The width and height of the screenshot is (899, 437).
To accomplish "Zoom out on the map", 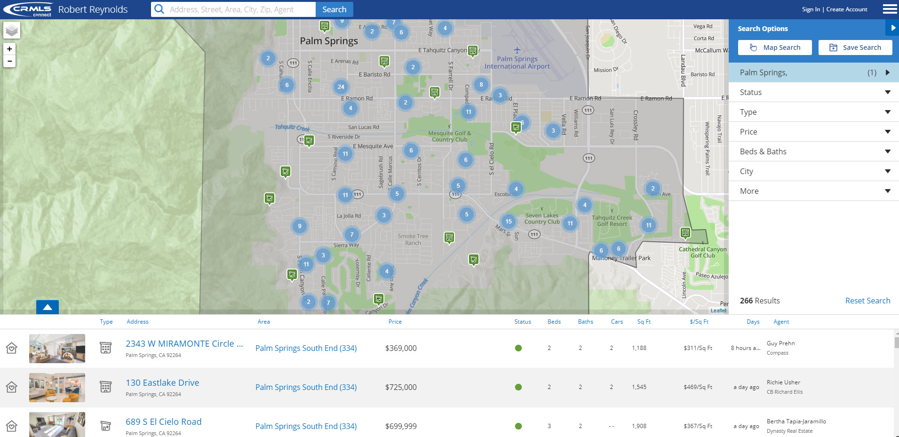I will coord(9,61).
